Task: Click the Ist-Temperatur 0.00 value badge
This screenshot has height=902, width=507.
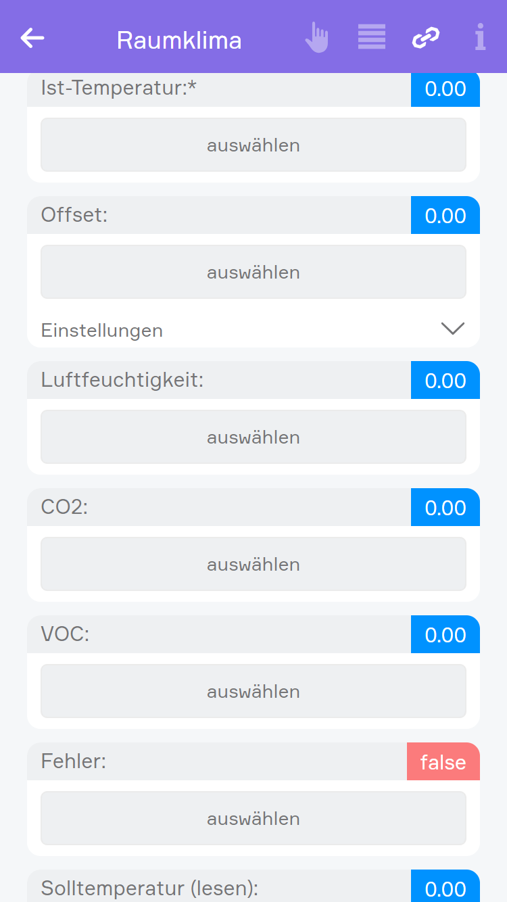Action: [x=445, y=89]
